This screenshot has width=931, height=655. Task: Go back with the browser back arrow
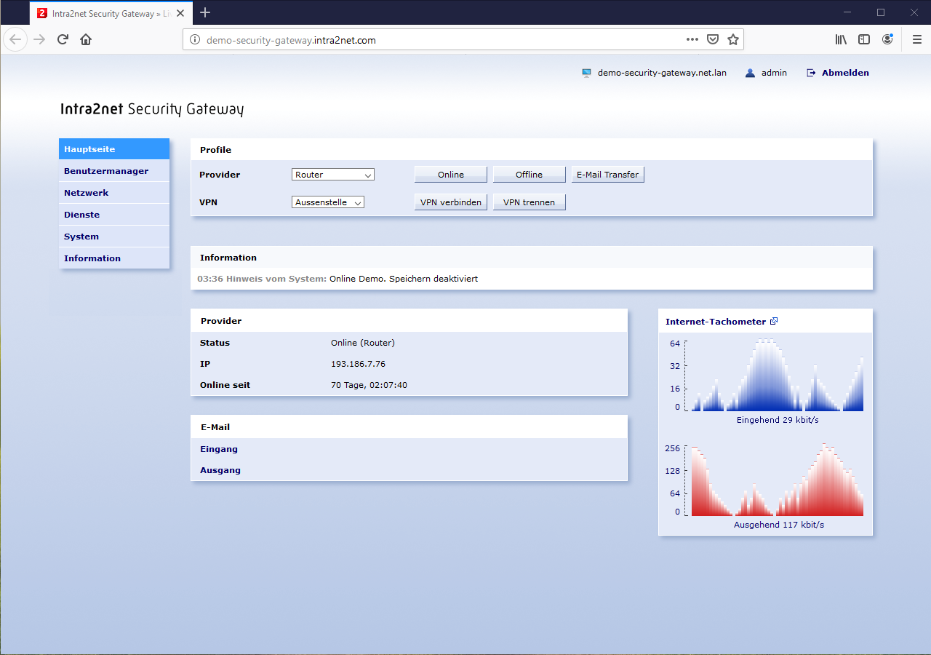pos(15,39)
